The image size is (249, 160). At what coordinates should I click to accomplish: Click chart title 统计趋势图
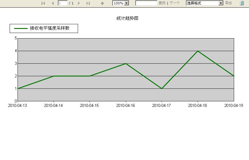[127, 18]
